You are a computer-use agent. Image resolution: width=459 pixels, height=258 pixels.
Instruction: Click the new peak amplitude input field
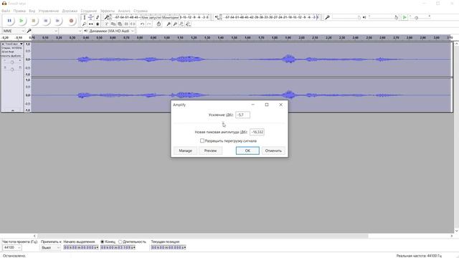click(x=257, y=132)
